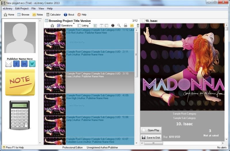Click the 'Publisher Name Here' label

coord(20,59)
